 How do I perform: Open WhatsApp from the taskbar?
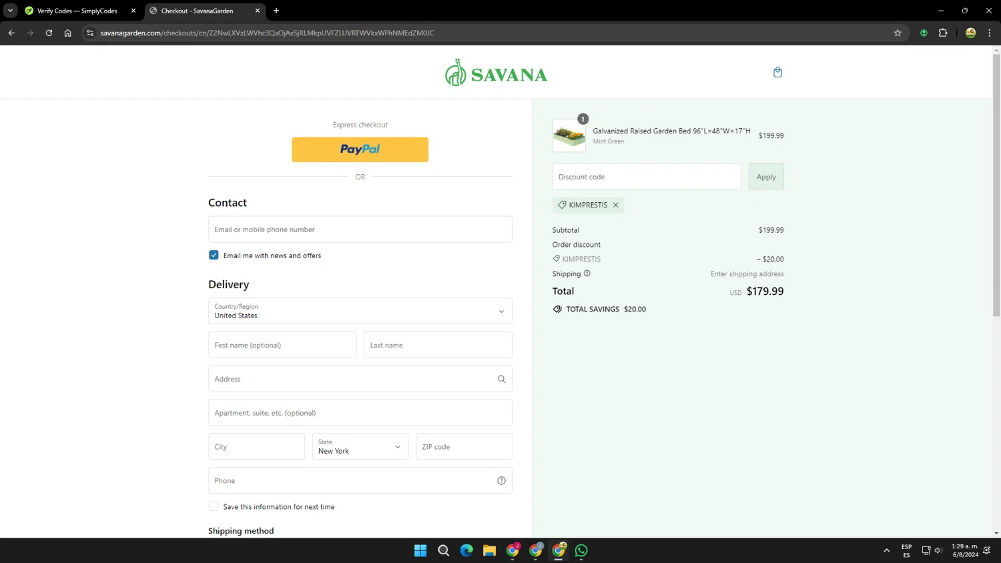[581, 550]
